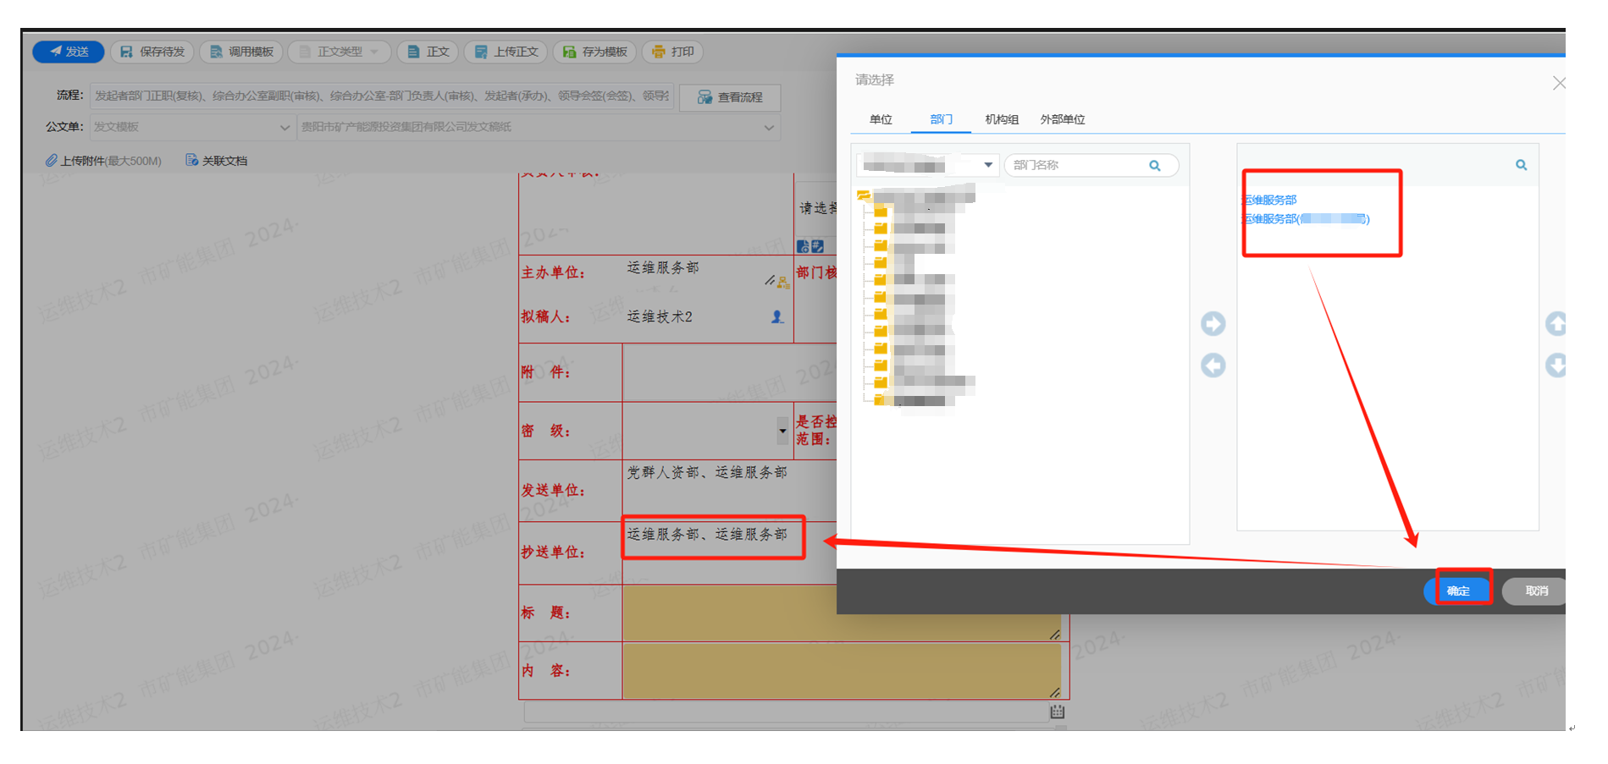Screen dimensions: 1608x764
Task: Move selected item down with down arrow
Action: [x=1556, y=366]
